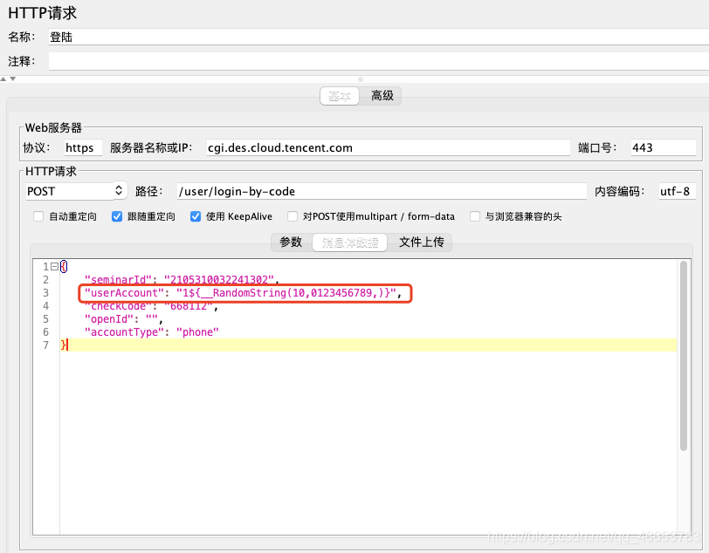Enable the 自动重定向 checkbox
709x553 pixels.
pyautogui.click(x=38, y=216)
